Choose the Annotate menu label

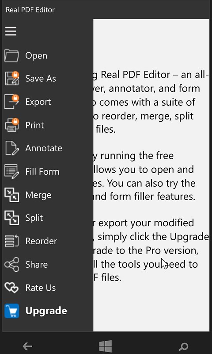click(x=44, y=148)
